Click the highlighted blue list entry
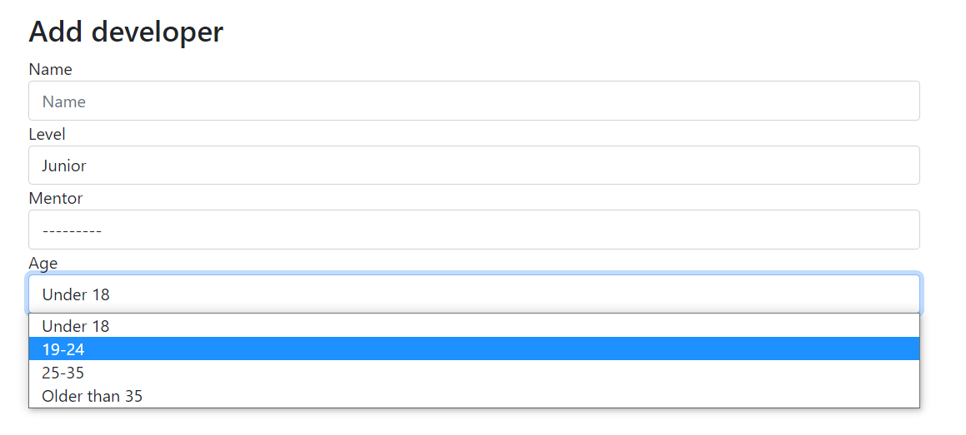Image resolution: width=966 pixels, height=435 pixels. [x=473, y=349]
